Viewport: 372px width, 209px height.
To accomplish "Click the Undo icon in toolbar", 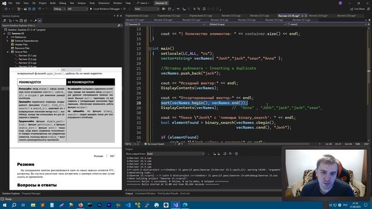I will pyautogui.click(x=40, y=9).
